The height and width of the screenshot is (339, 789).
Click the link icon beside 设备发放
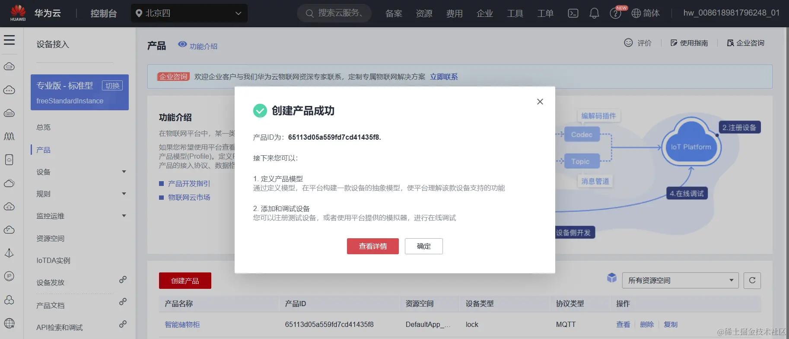click(123, 279)
